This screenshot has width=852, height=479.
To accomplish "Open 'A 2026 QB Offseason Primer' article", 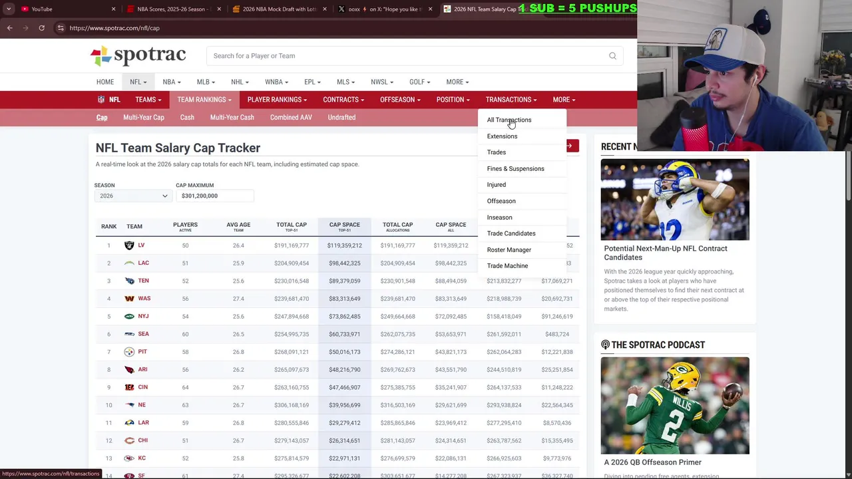I will tap(653, 462).
